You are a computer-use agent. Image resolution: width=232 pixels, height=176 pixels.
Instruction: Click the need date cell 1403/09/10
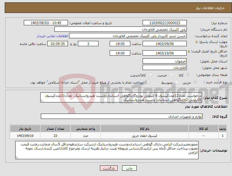pos(25,136)
